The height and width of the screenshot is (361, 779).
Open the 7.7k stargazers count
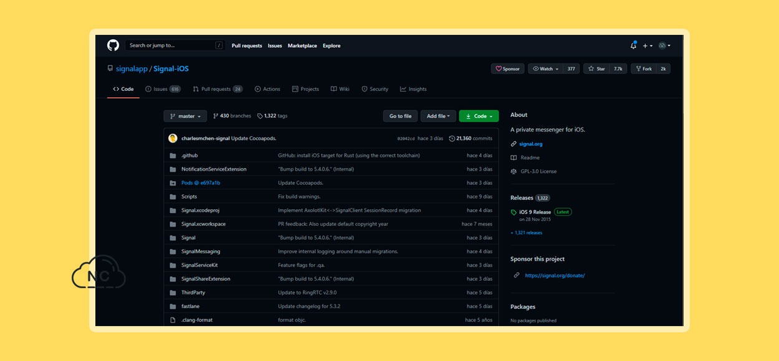click(x=618, y=68)
